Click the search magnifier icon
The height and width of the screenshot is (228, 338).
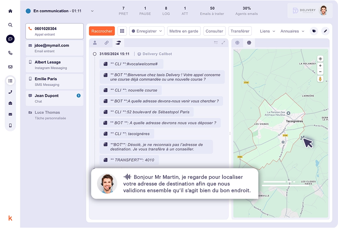coord(10,25)
